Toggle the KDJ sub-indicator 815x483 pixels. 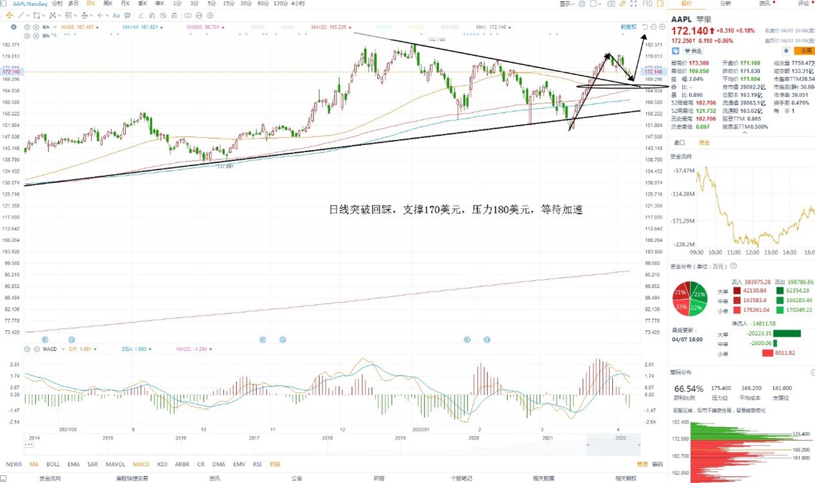click(162, 464)
